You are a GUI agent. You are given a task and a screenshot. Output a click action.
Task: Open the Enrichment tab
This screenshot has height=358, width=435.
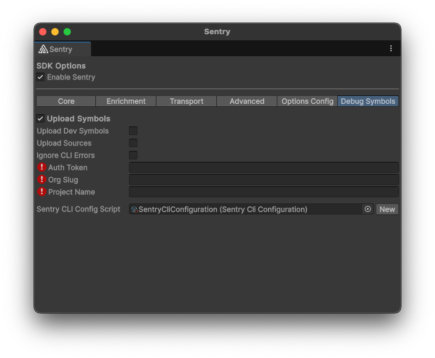[126, 101]
